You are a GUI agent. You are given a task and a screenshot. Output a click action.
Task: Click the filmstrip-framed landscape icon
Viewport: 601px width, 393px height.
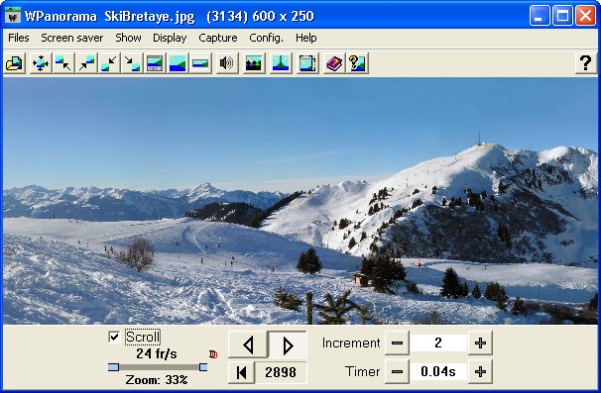(x=155, y=63)
